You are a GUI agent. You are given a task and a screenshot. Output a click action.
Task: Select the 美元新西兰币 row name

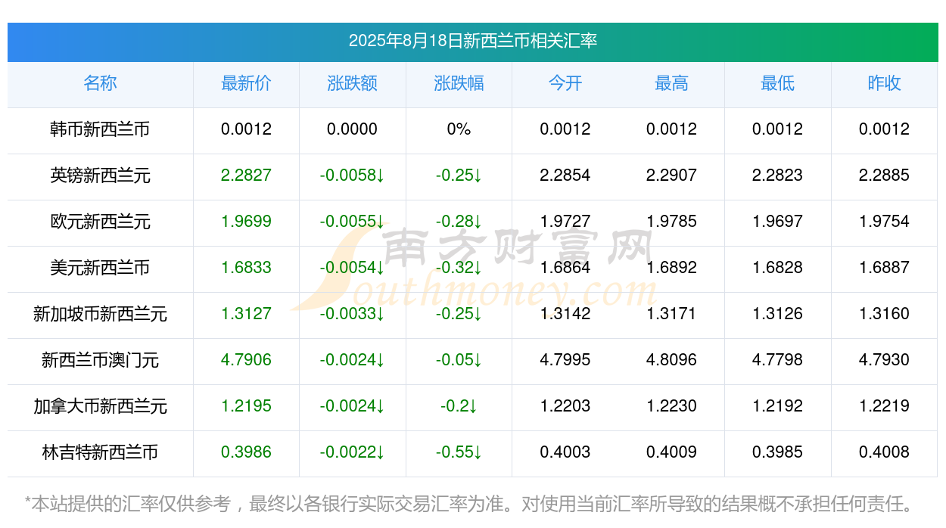tap(100, 268)
